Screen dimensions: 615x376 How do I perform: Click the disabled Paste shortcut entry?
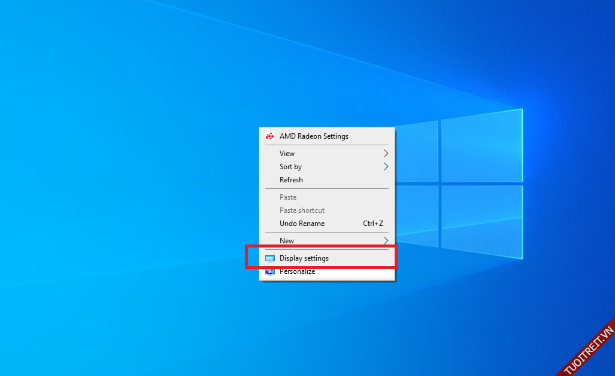pos(302,210)
